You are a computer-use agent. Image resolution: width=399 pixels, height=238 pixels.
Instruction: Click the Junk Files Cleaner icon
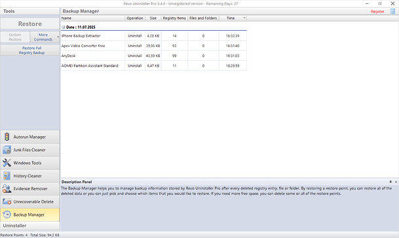pos(7,150)
